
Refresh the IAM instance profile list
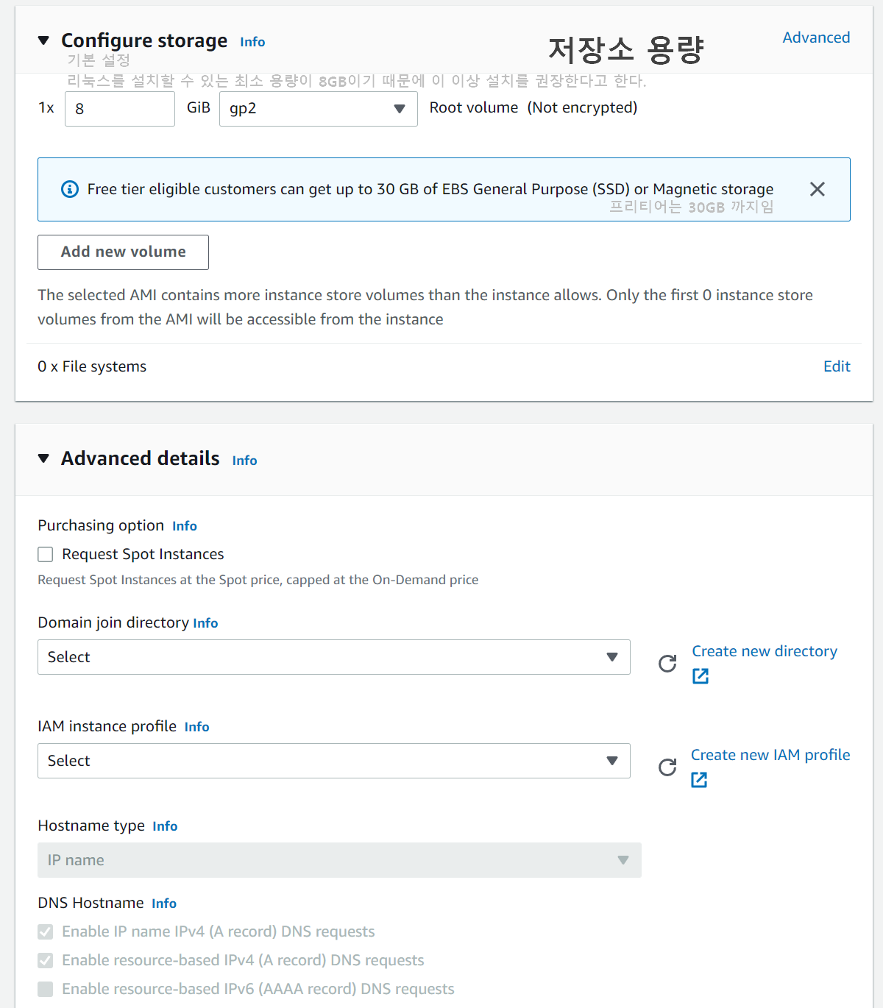tap(667, 767)
